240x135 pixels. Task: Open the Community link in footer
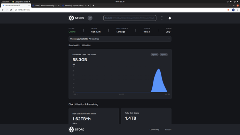point(154,129)
